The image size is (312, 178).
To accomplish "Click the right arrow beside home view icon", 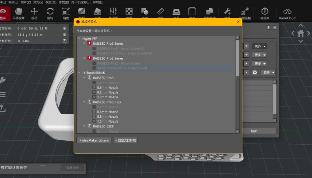I will click(x=308, y=33).
